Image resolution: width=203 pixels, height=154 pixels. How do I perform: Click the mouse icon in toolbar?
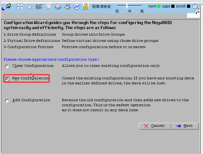[x=48, y=7]
